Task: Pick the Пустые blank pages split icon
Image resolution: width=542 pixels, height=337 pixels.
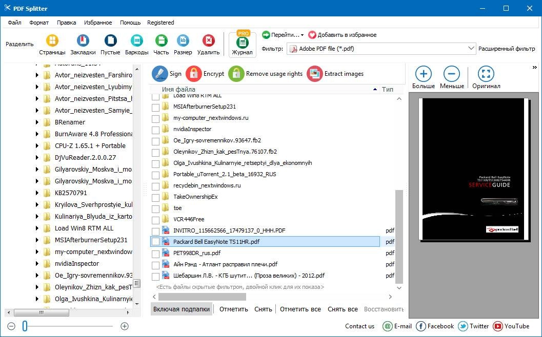Action: pos(111,41)
